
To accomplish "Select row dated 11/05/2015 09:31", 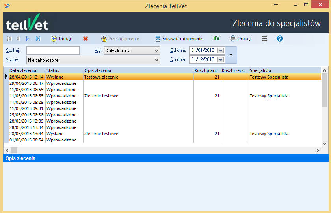I will pos(165,108).
